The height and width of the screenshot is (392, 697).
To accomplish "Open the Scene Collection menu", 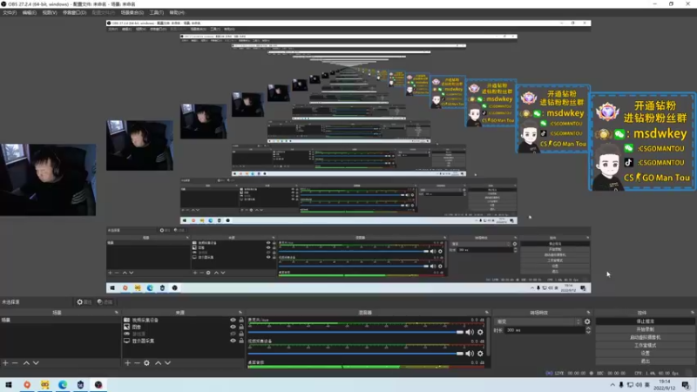I will click(x=132, y=12).
